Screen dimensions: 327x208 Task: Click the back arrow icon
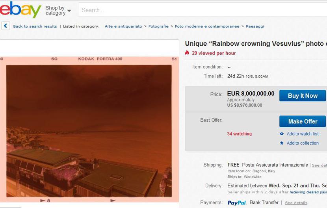click(6, 26)
